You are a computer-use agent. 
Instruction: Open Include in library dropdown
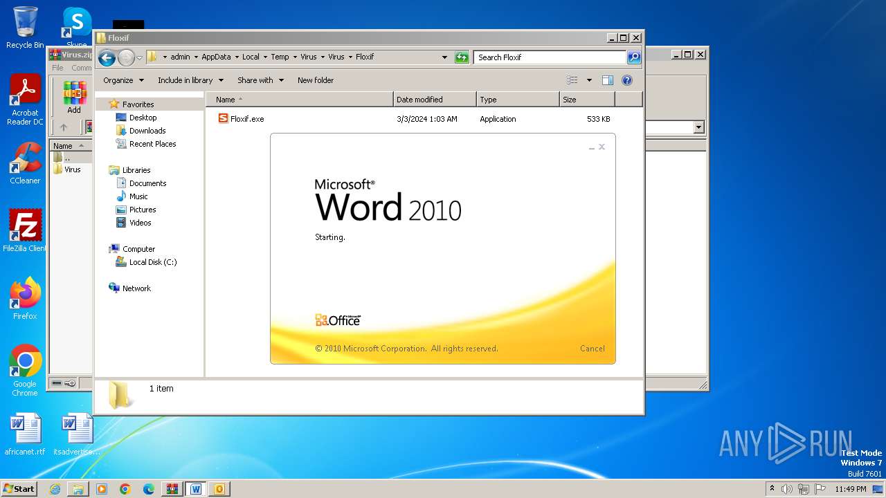(190, 80)
